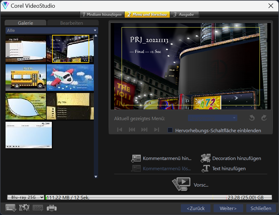
Task: Open the Aktuell gezeigtes Menü dropdown
Action: point(212,118)
